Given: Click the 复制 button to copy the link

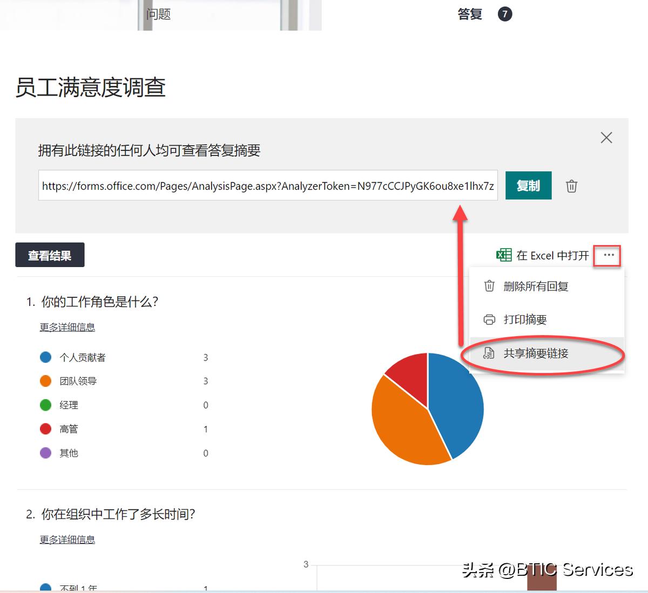Looking at the screenshot, I should (x=528, y=186).
